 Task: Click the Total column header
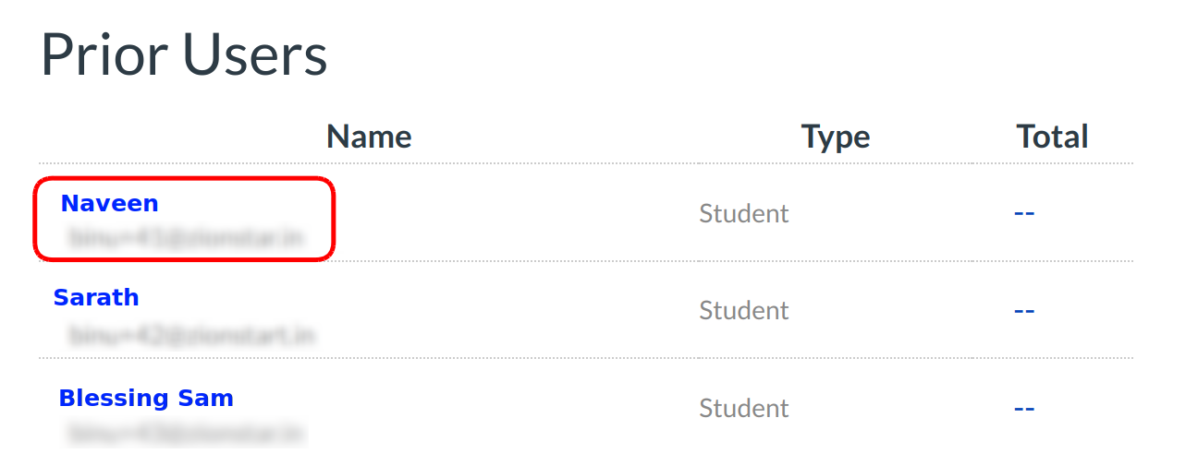tap(1052, 137)
